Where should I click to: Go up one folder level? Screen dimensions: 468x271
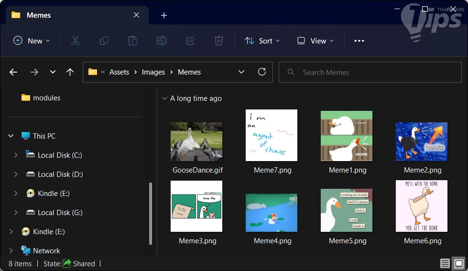coord(70,72)
